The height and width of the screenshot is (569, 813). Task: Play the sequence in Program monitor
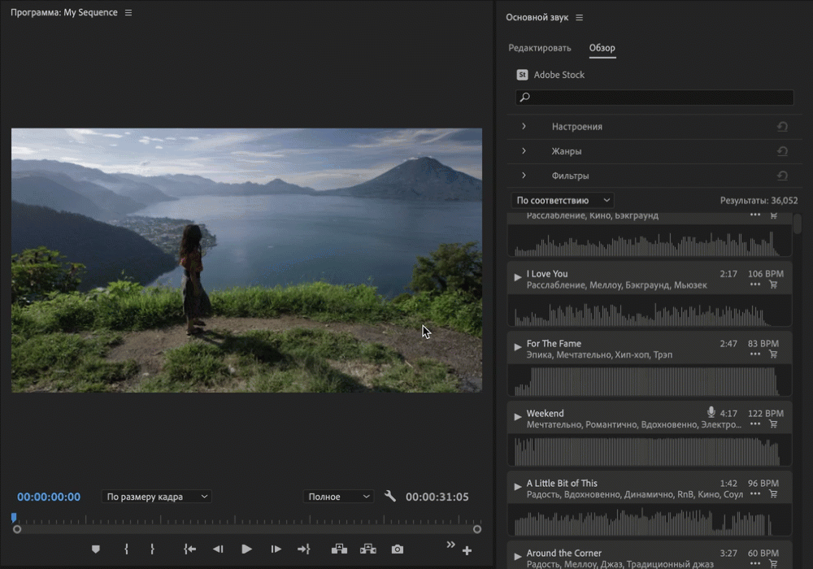tap(246, 549)
